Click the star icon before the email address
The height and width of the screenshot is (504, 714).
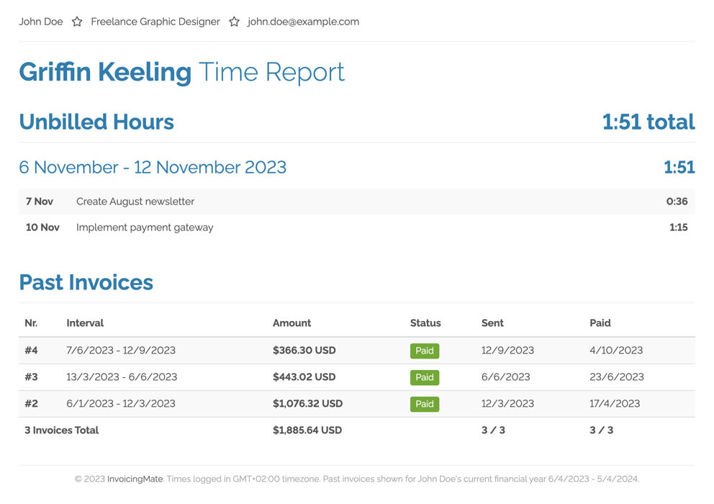coord(234,22)
